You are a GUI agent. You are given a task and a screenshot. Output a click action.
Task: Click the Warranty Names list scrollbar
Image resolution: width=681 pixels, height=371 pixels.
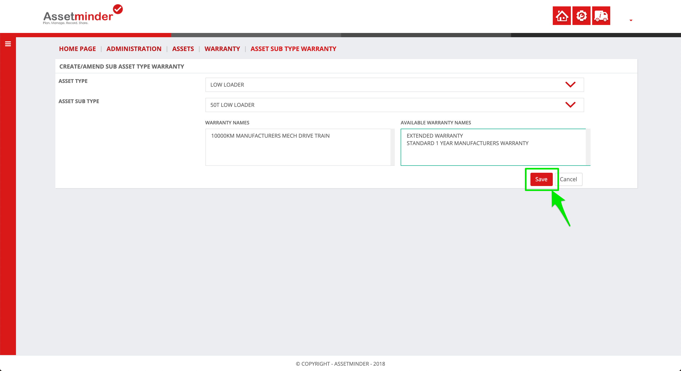392,147
